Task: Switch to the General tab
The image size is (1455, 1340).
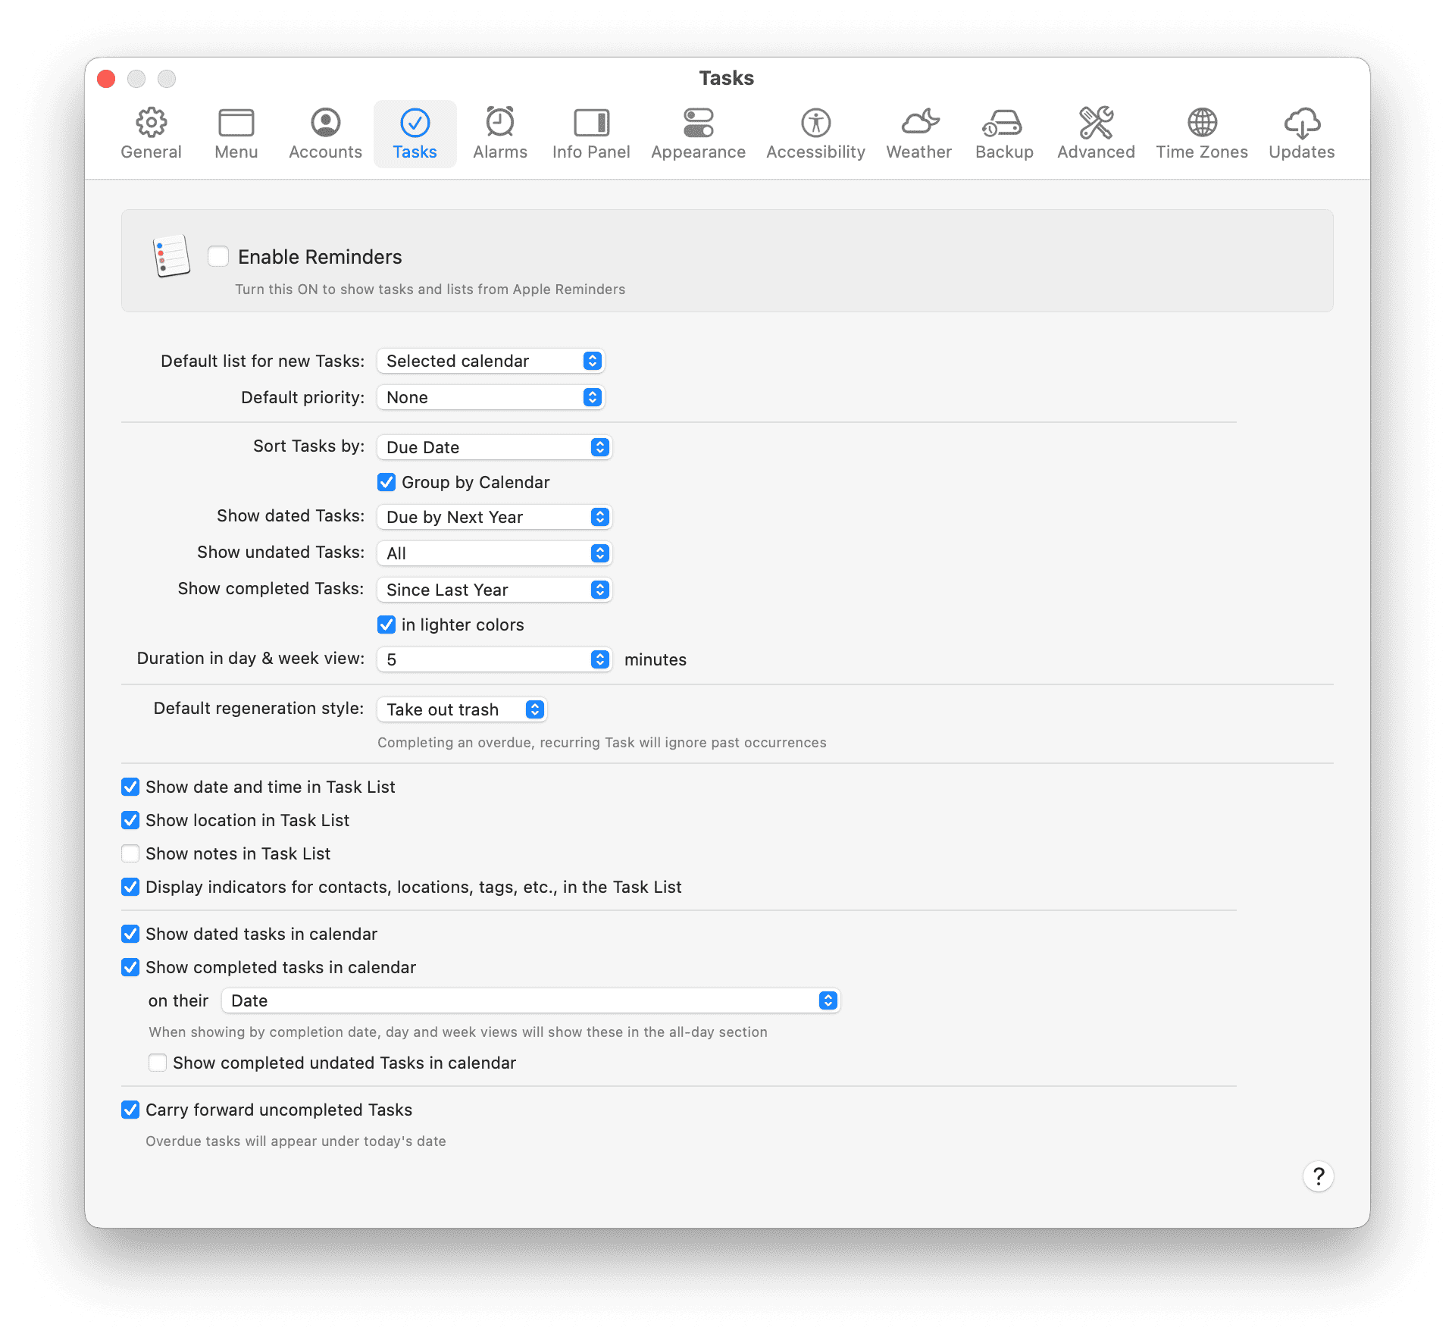Action: click(x=151, y=133)
